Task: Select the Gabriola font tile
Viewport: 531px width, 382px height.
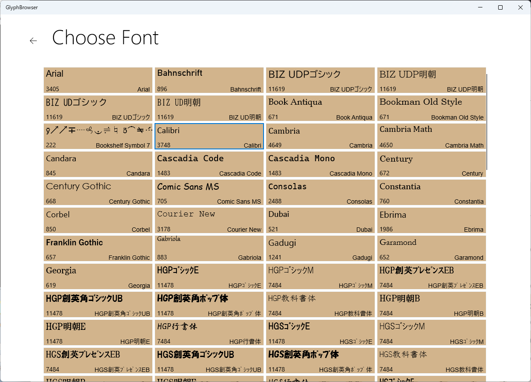Action: pyautogui.click(x=209, y=249)
